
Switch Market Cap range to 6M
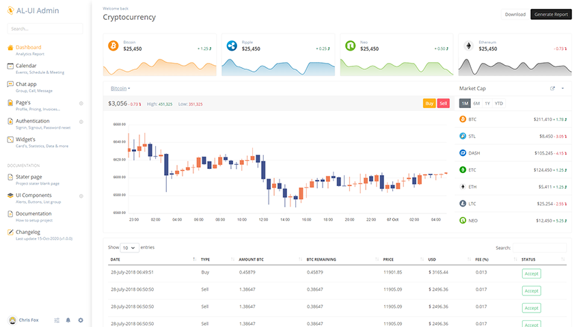tap(476, 103)
